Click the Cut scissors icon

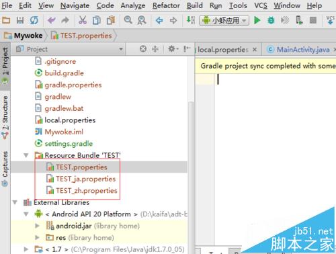click(x=83, y=20)
